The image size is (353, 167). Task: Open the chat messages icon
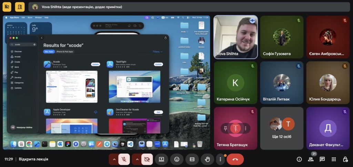[322, 159]
